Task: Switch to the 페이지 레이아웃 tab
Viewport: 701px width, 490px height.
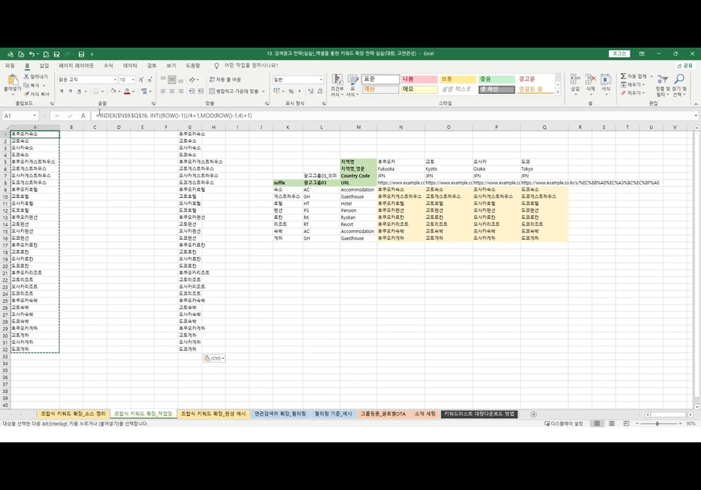Action: point(76,65)
